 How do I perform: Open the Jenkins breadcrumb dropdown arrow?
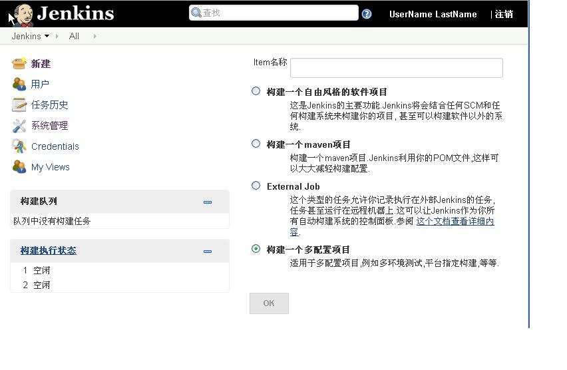coord(47,37)
